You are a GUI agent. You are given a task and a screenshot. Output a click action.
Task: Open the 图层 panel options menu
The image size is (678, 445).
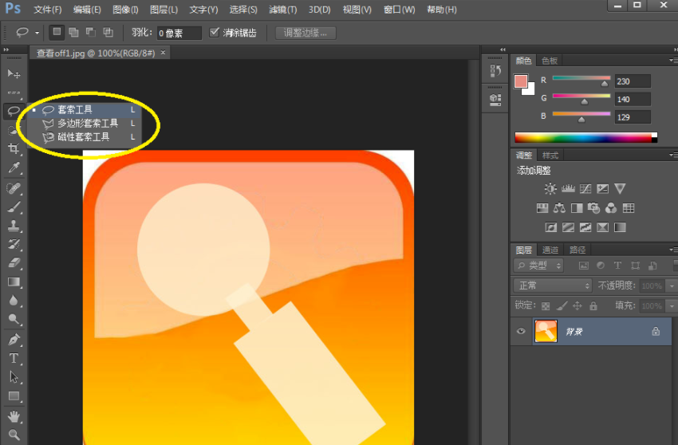coord(672,249)
